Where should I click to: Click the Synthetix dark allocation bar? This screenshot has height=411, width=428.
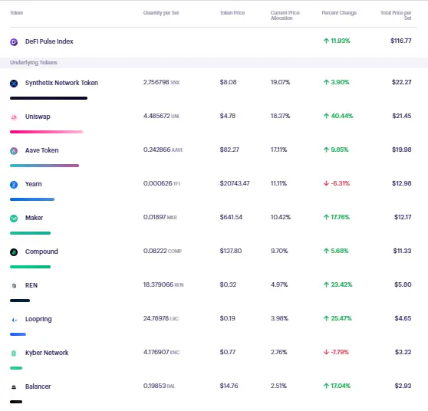coord(48,98)
